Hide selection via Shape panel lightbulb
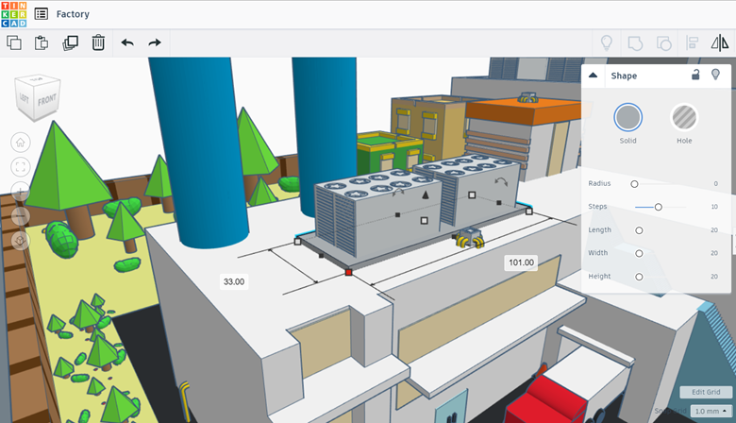Screen dimensions: 736x423 tap(716, 75)
